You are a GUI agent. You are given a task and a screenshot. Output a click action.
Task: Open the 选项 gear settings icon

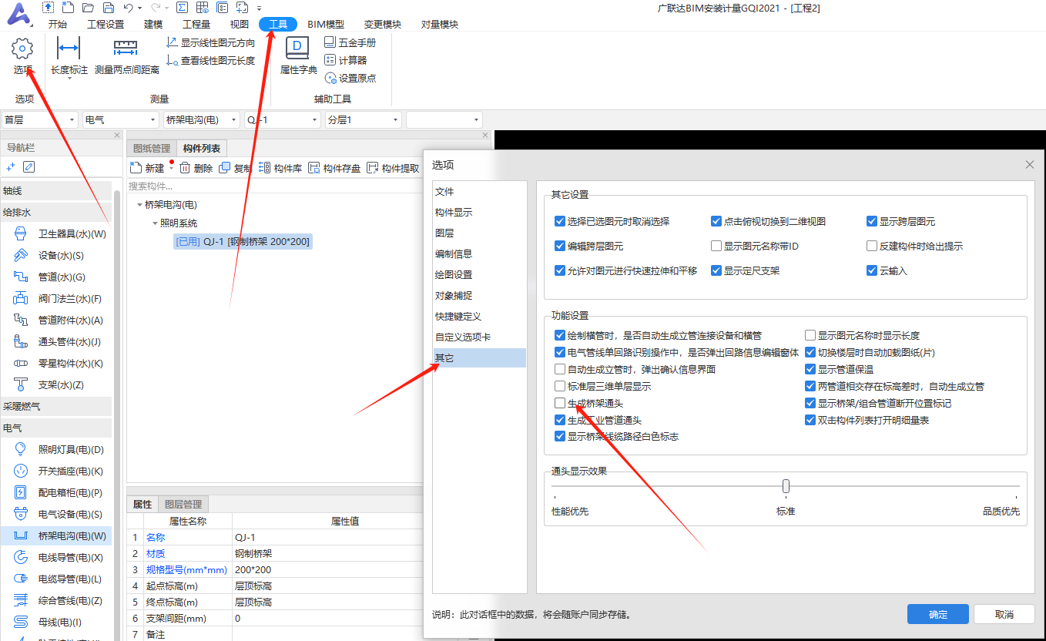click(23, 49)
